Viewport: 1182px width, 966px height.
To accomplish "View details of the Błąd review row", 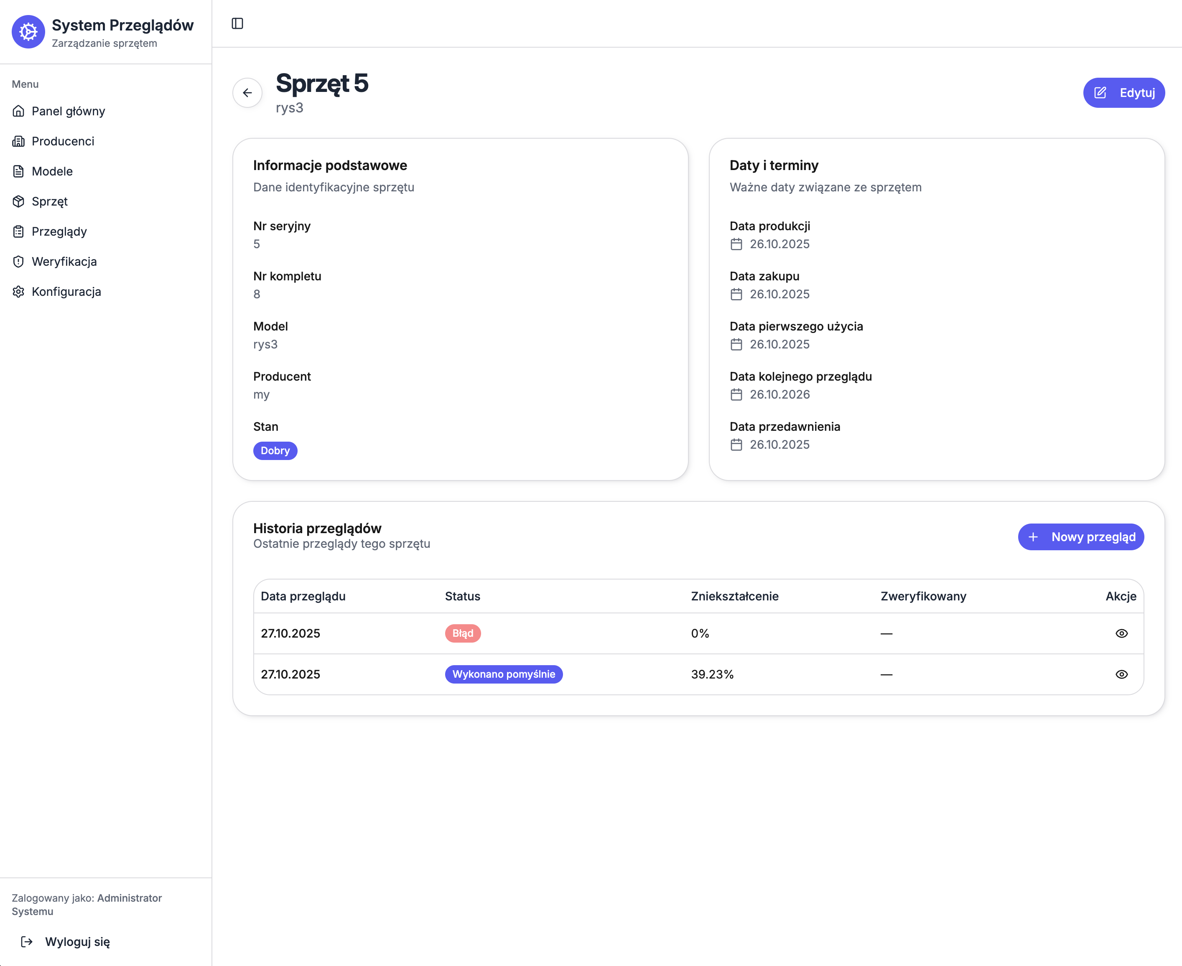I will (1121, 633).
